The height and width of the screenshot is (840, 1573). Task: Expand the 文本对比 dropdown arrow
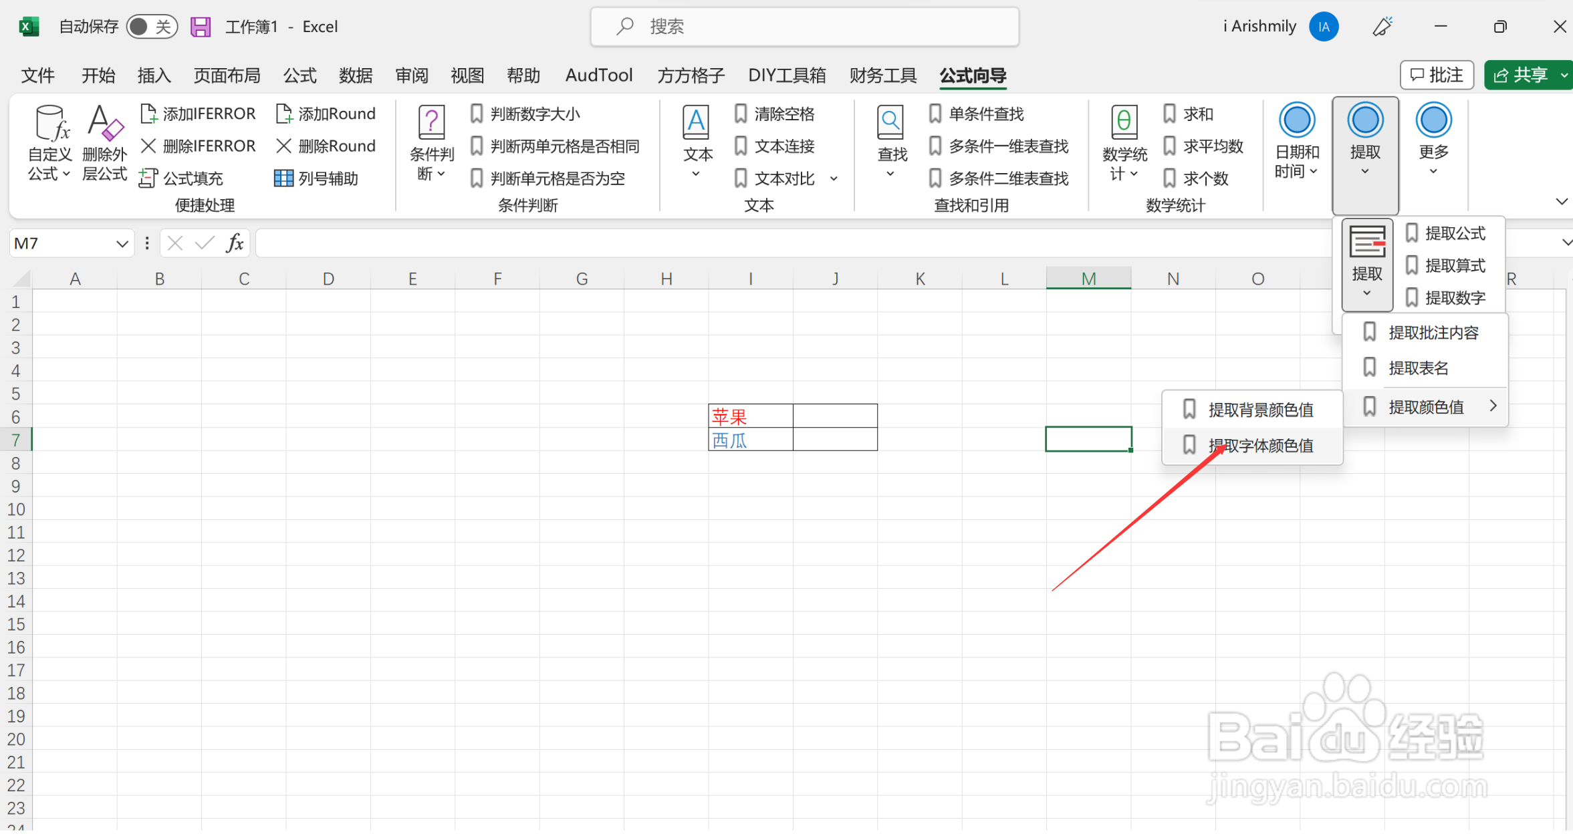coord(834,178)
